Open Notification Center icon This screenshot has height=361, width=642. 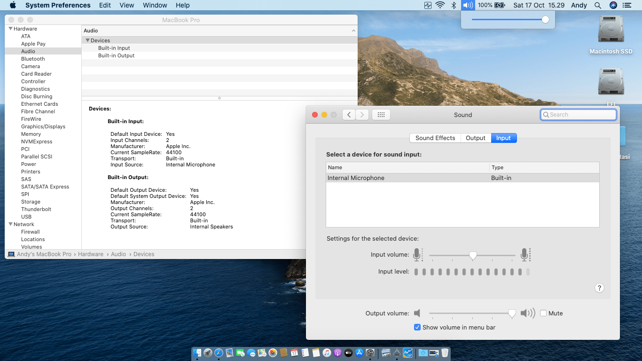click(x=626, y=5)
